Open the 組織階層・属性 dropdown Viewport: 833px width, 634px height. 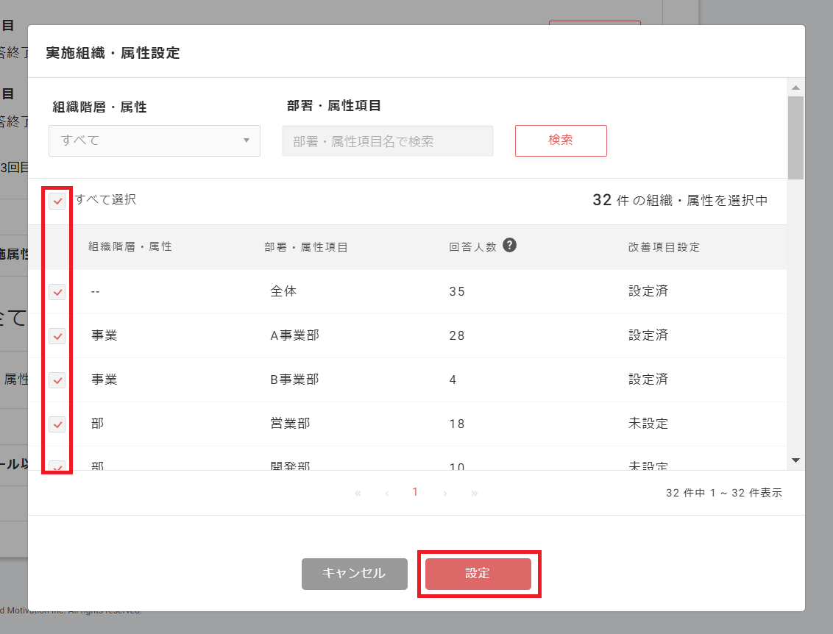pyautogui.click(x=155, y=140)
